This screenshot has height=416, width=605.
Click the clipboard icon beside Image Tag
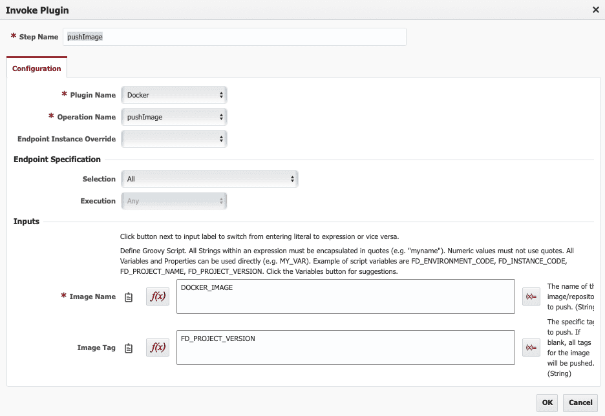point(129,348)
